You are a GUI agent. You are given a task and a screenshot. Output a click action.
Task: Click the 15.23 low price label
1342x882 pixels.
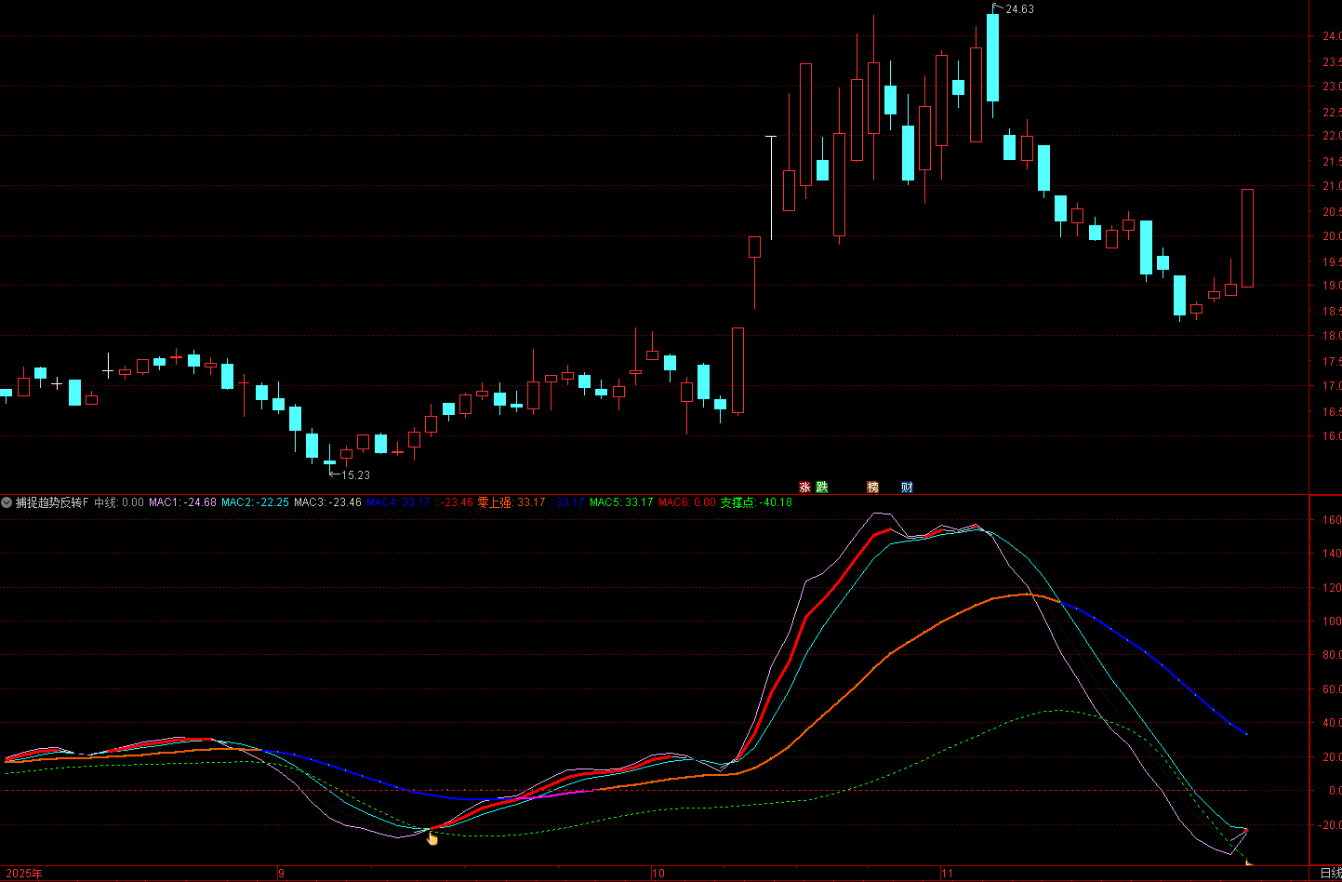pos(355,475)
